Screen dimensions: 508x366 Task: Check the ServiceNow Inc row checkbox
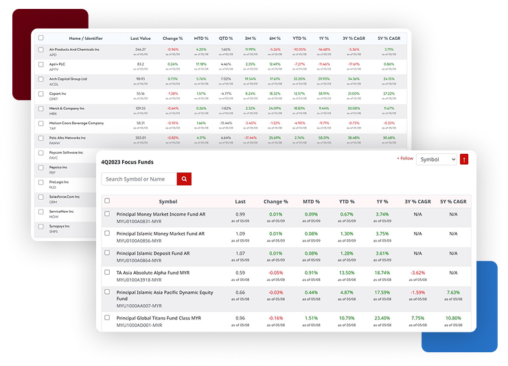(41, 211)
